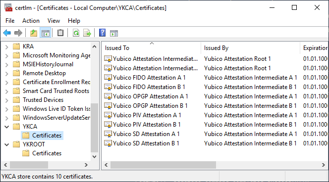Click expiration date in Yubico PIV Attestation A 1 row
The image size is (329, 182).
click(x=315, y=115)
